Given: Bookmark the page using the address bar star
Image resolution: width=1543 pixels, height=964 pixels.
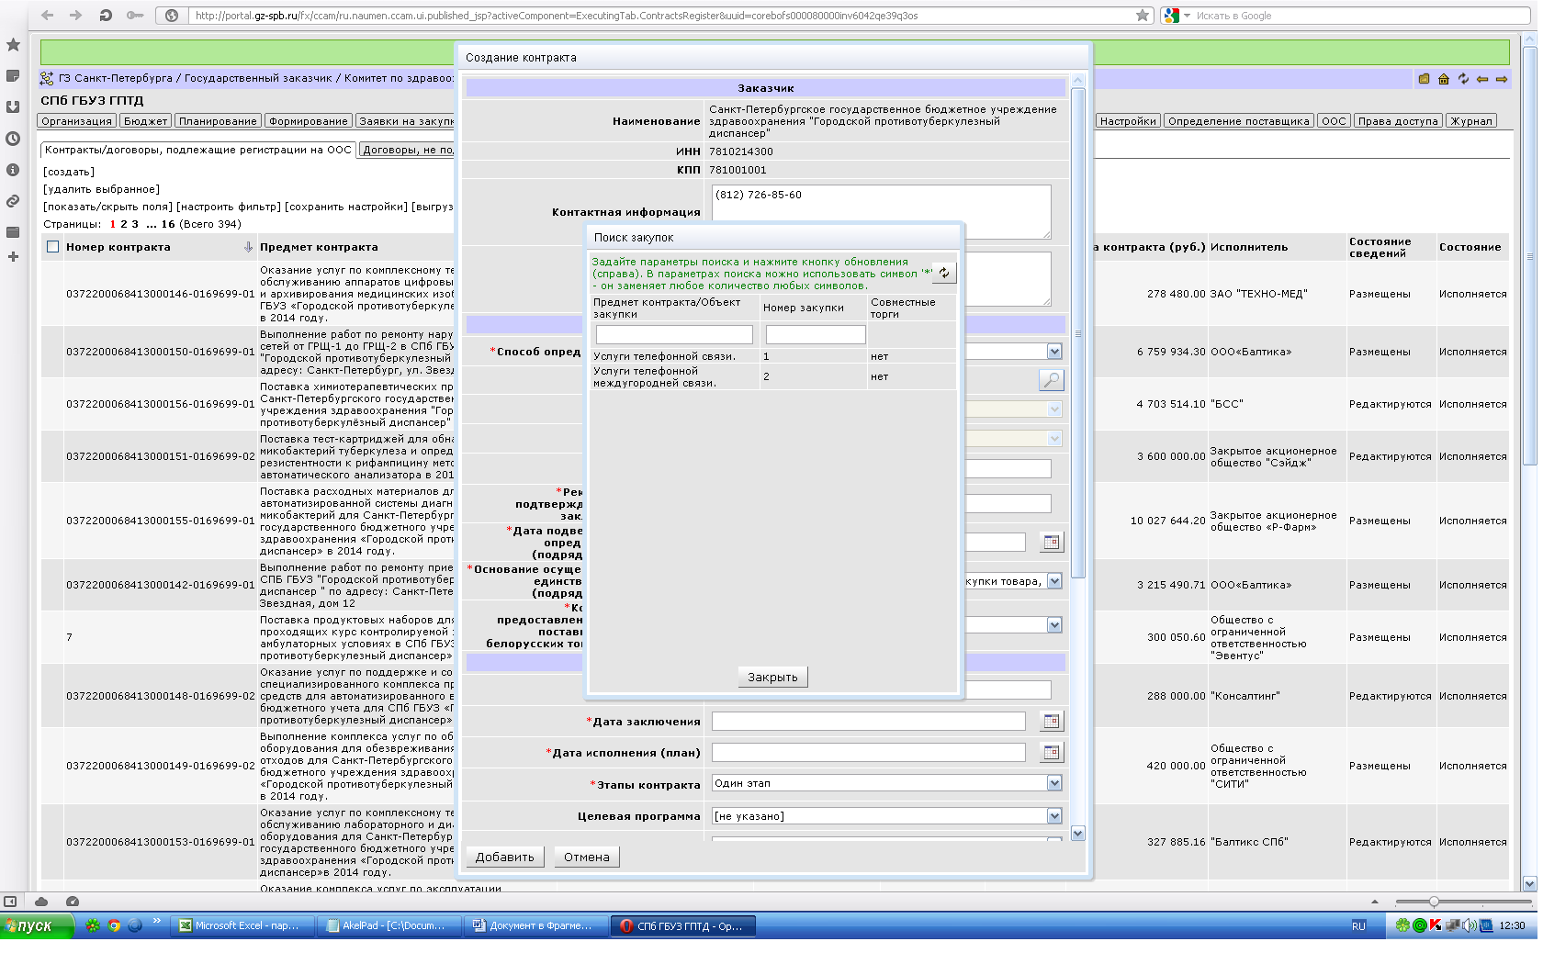Looking at the screenshot, I should point(1143,15).
